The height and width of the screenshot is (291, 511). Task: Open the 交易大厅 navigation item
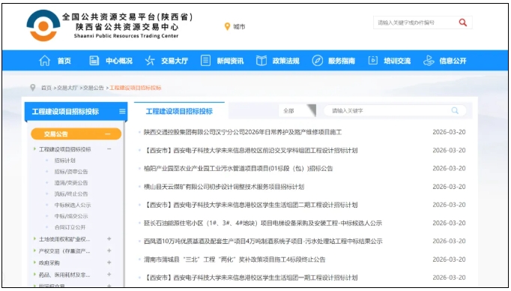175,61
